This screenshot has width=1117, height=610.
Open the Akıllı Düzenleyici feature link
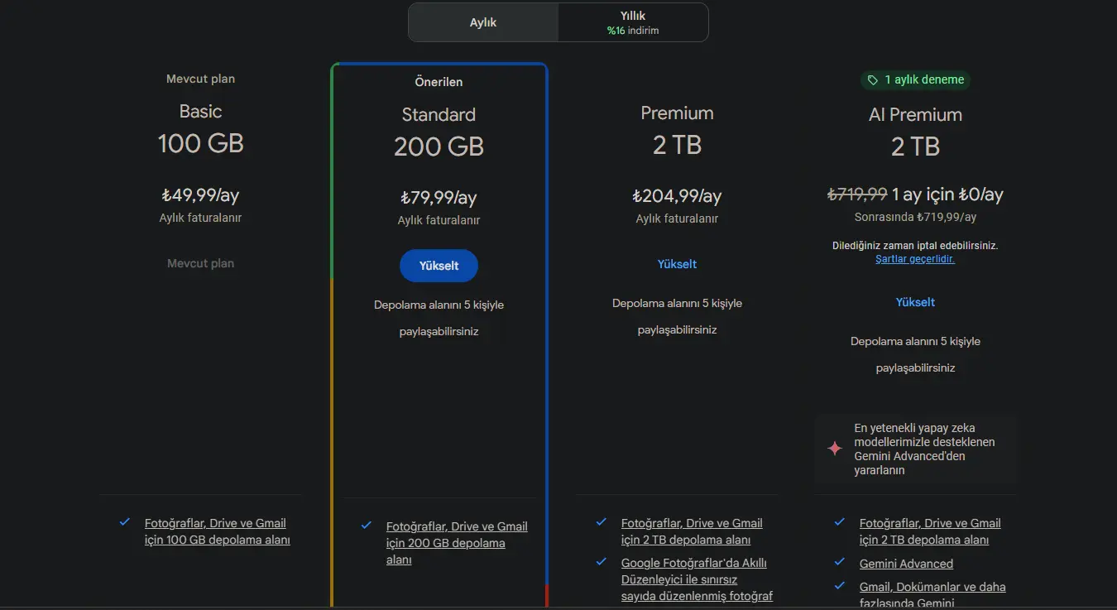(697, 579)
